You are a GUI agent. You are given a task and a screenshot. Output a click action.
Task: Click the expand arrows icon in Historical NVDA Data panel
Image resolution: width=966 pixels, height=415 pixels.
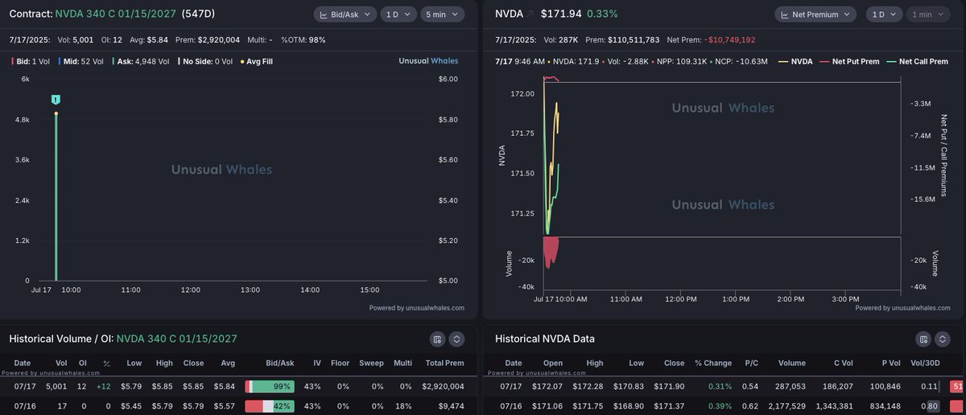pos(943,339)
